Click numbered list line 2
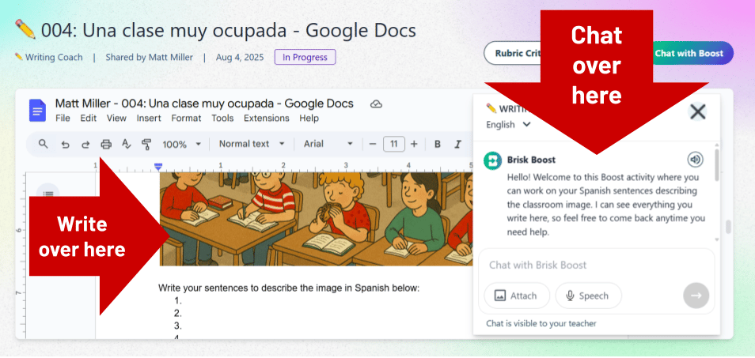Screen dimensions: 755x358 point(178,313)
